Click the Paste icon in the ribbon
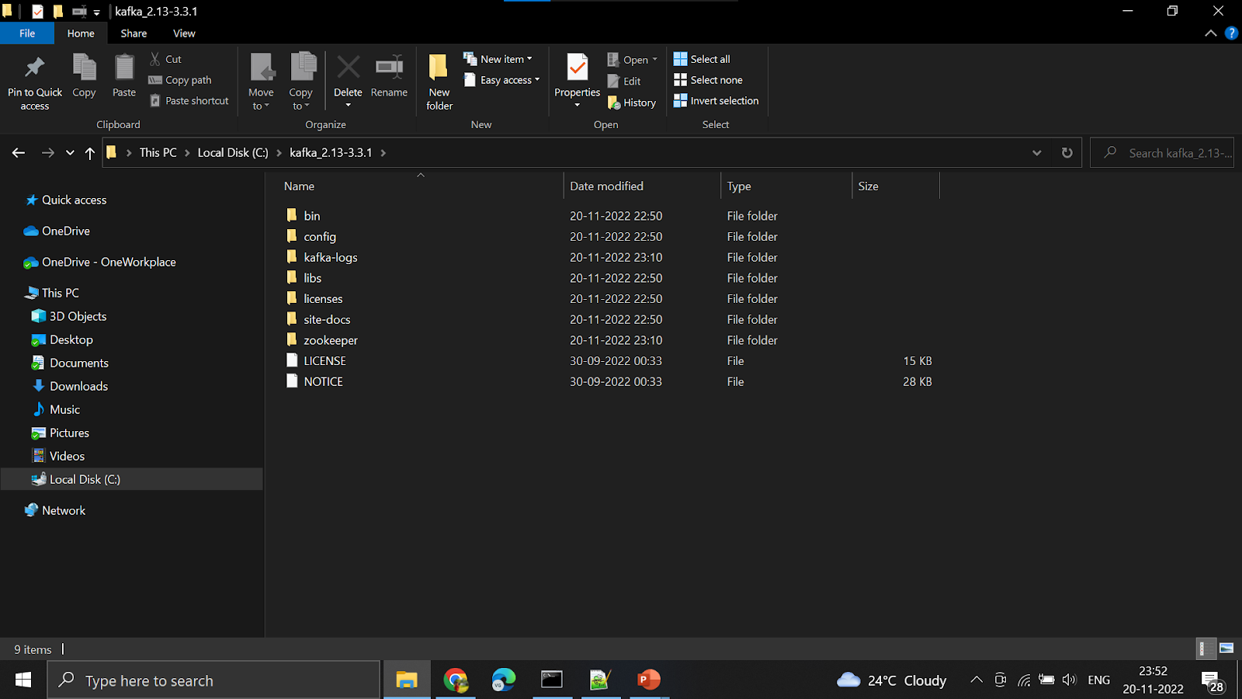Viewport: 1242px width, 699px height. (x=124, y=76)
